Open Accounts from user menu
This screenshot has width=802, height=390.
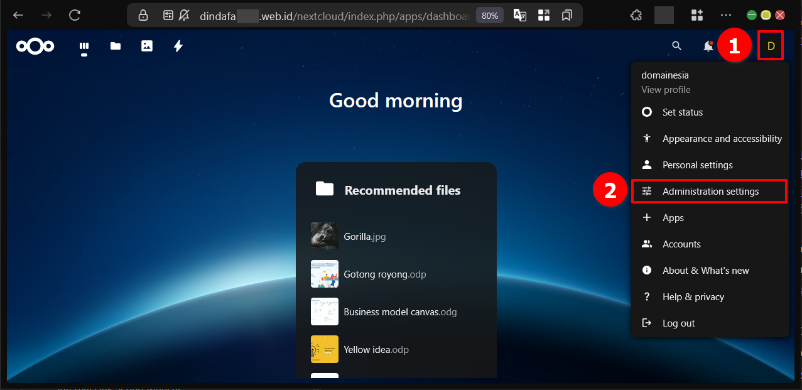point(681,244)
